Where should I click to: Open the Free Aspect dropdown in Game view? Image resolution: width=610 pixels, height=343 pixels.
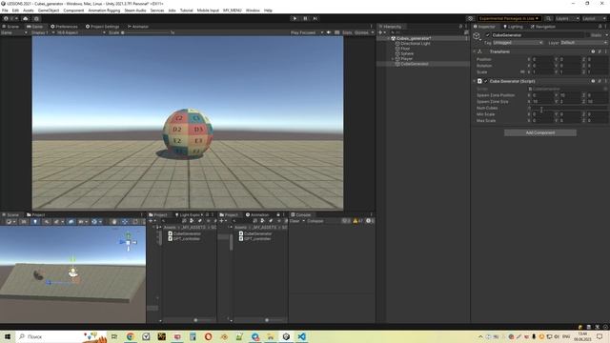[x=80, y=32]
